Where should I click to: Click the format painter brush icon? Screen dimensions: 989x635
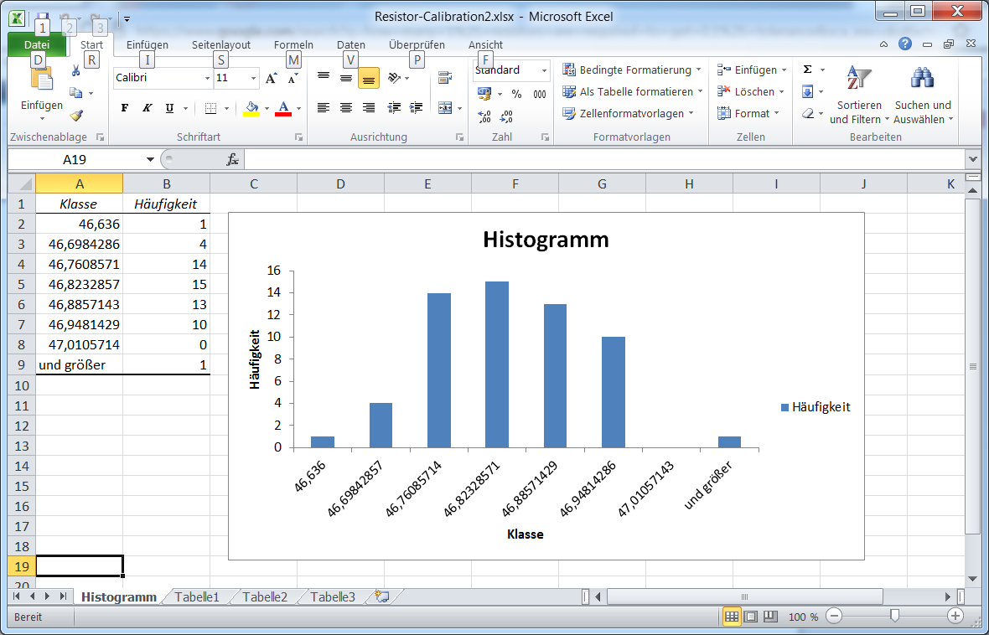click(x=76, y=116)
